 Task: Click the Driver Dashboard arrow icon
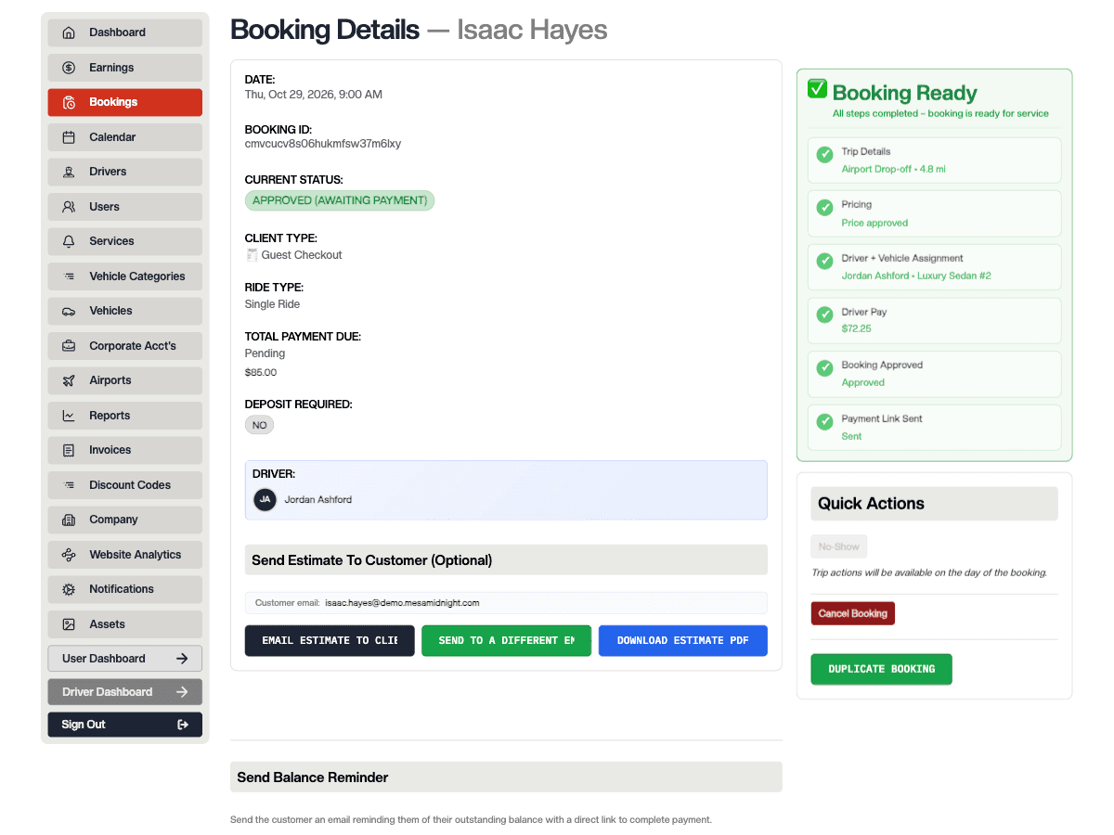(x=182, y=692)
